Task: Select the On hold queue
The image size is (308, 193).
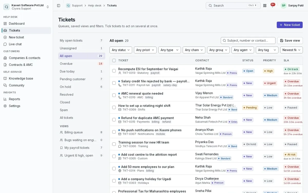Action: coord(82,87)
